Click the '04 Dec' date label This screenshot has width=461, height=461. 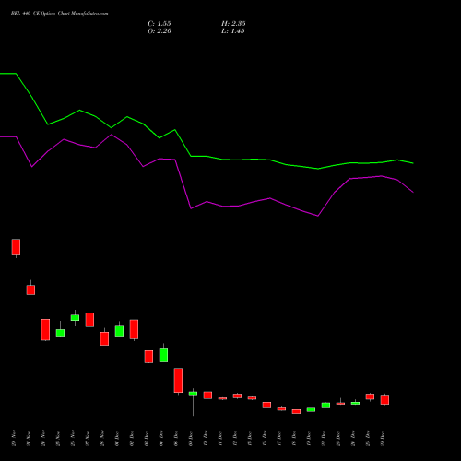tap(161, 439)
